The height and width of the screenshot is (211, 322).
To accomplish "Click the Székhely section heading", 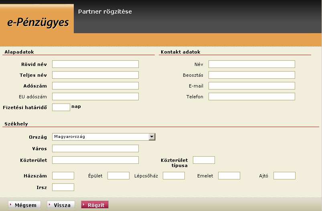I will (16, 124).
